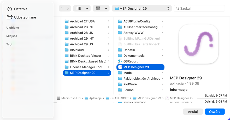The height and width of the screenshot is (120, 230).
Task: Open the Dokumentacja folder
Action: pos(140,56)
